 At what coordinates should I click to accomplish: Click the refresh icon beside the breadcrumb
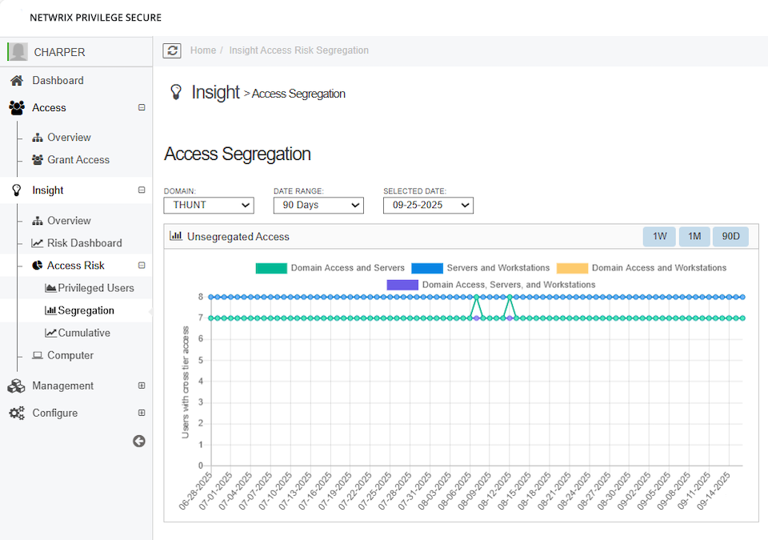click(172, 50)
